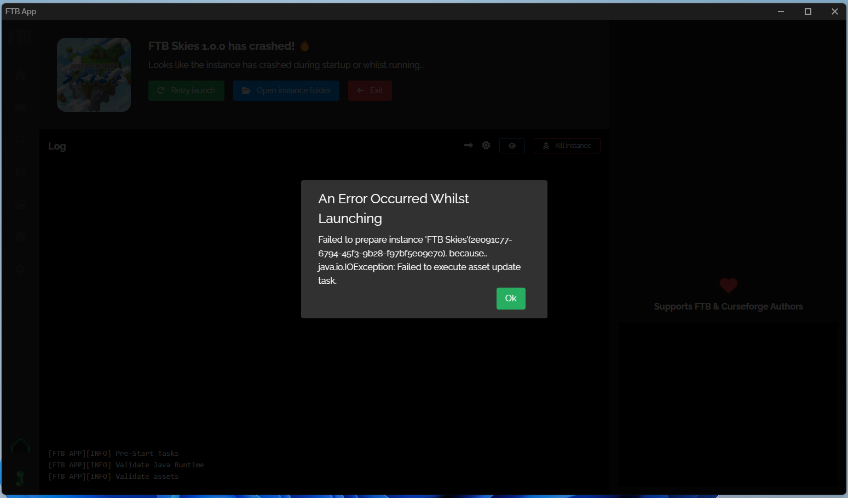Click the FTB Skies modpack artwork

(94, 75)
